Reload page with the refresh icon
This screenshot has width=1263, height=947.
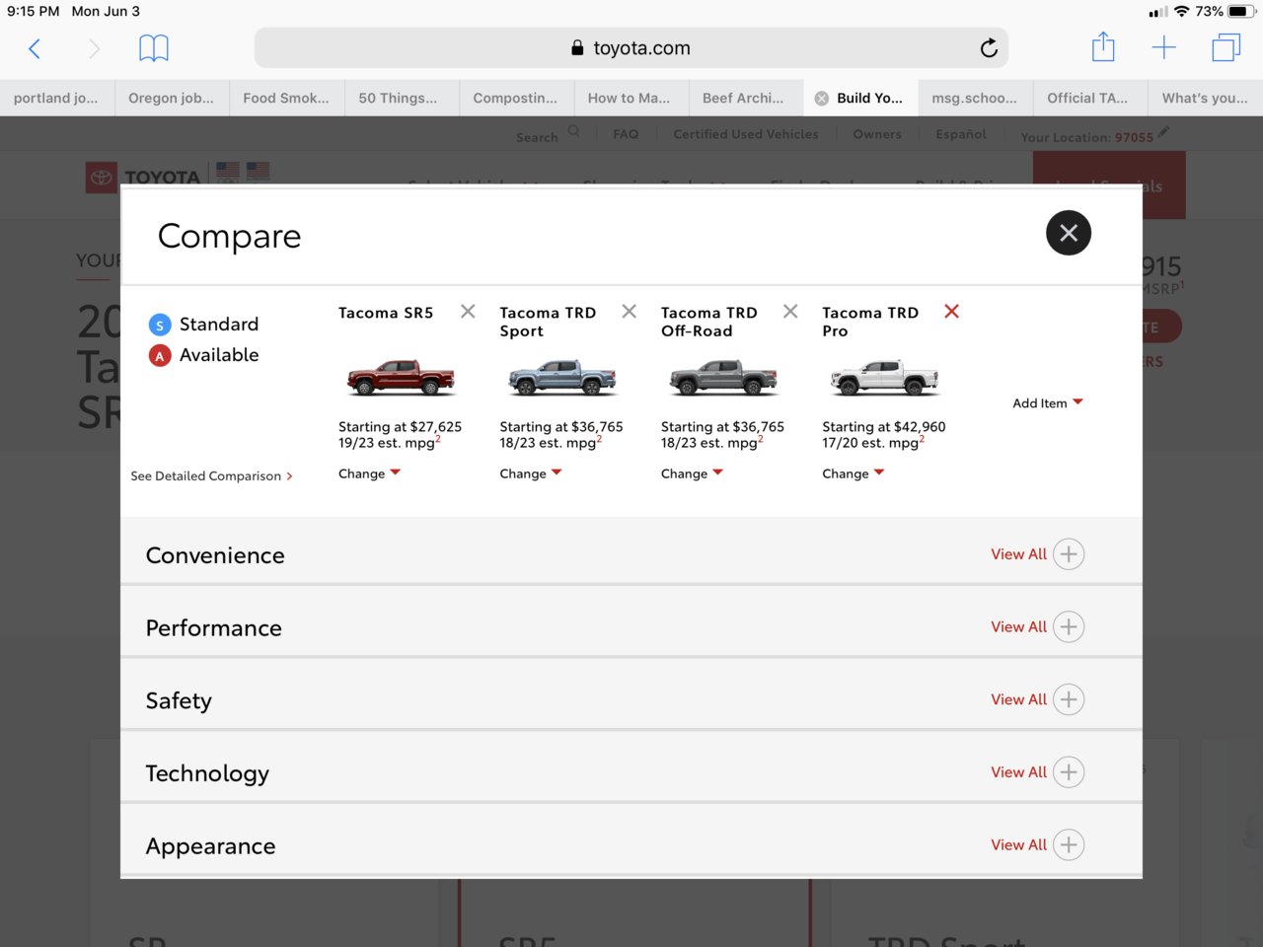tap(989, 48)
